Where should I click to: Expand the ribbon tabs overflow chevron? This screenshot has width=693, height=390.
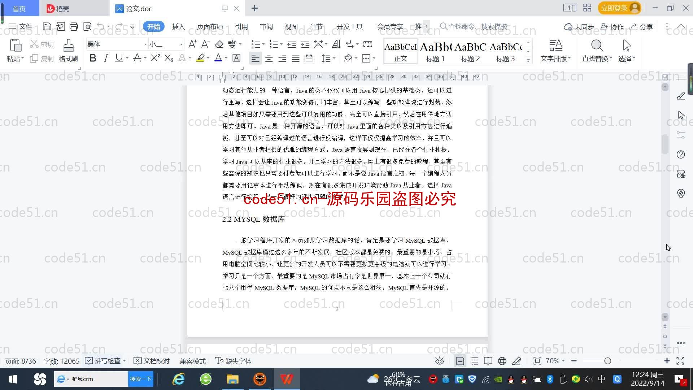click(x=427, y=26)
